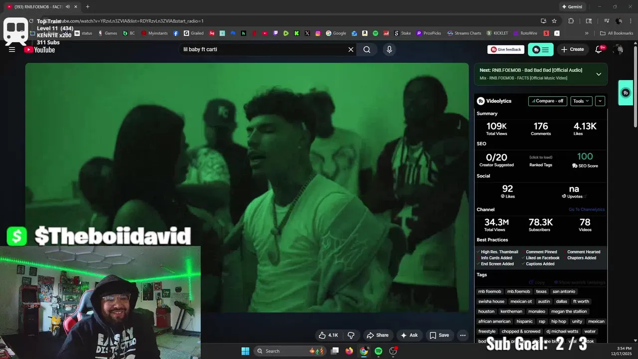Image resolution: width=638 pixels, height=359 pixels.
Task: Open Streams Charts bookmark
Action: point(465,33)
